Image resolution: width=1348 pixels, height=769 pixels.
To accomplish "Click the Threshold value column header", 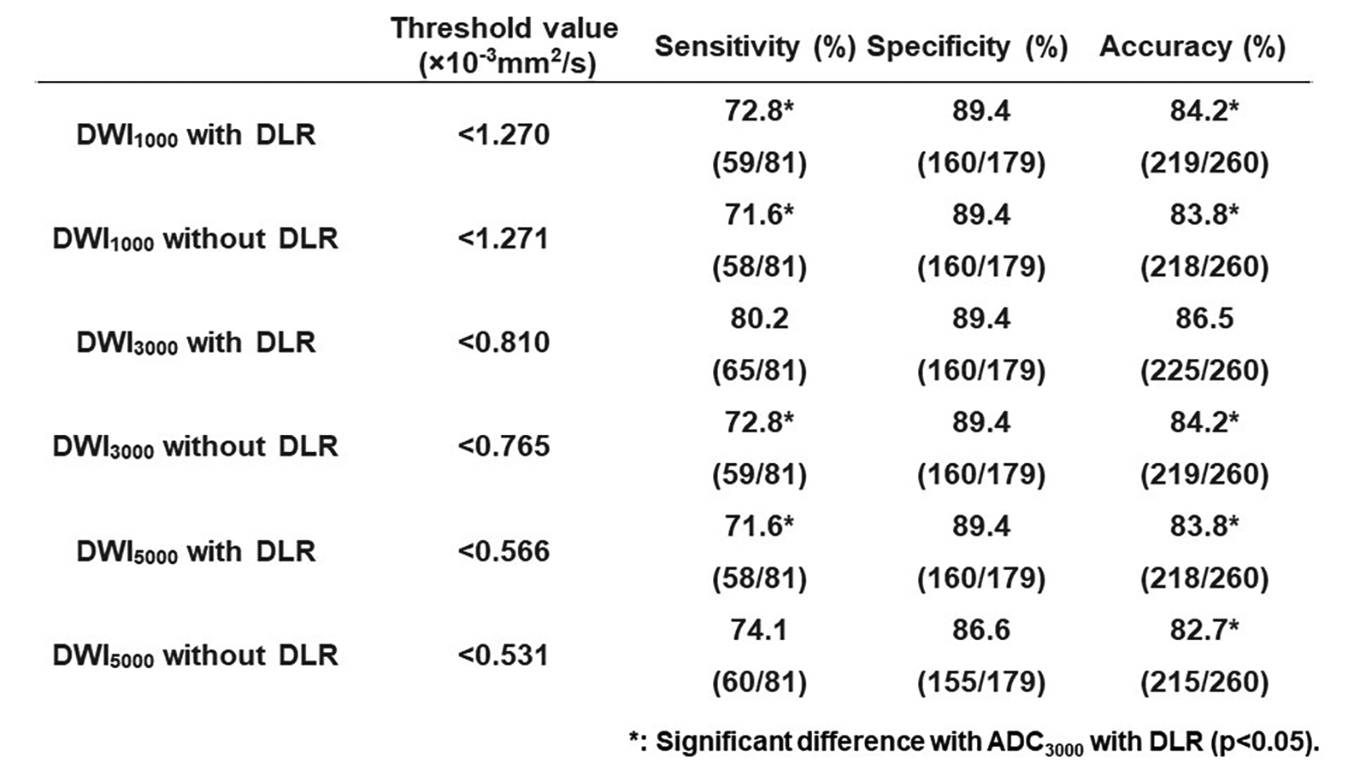I will point(504,45).
